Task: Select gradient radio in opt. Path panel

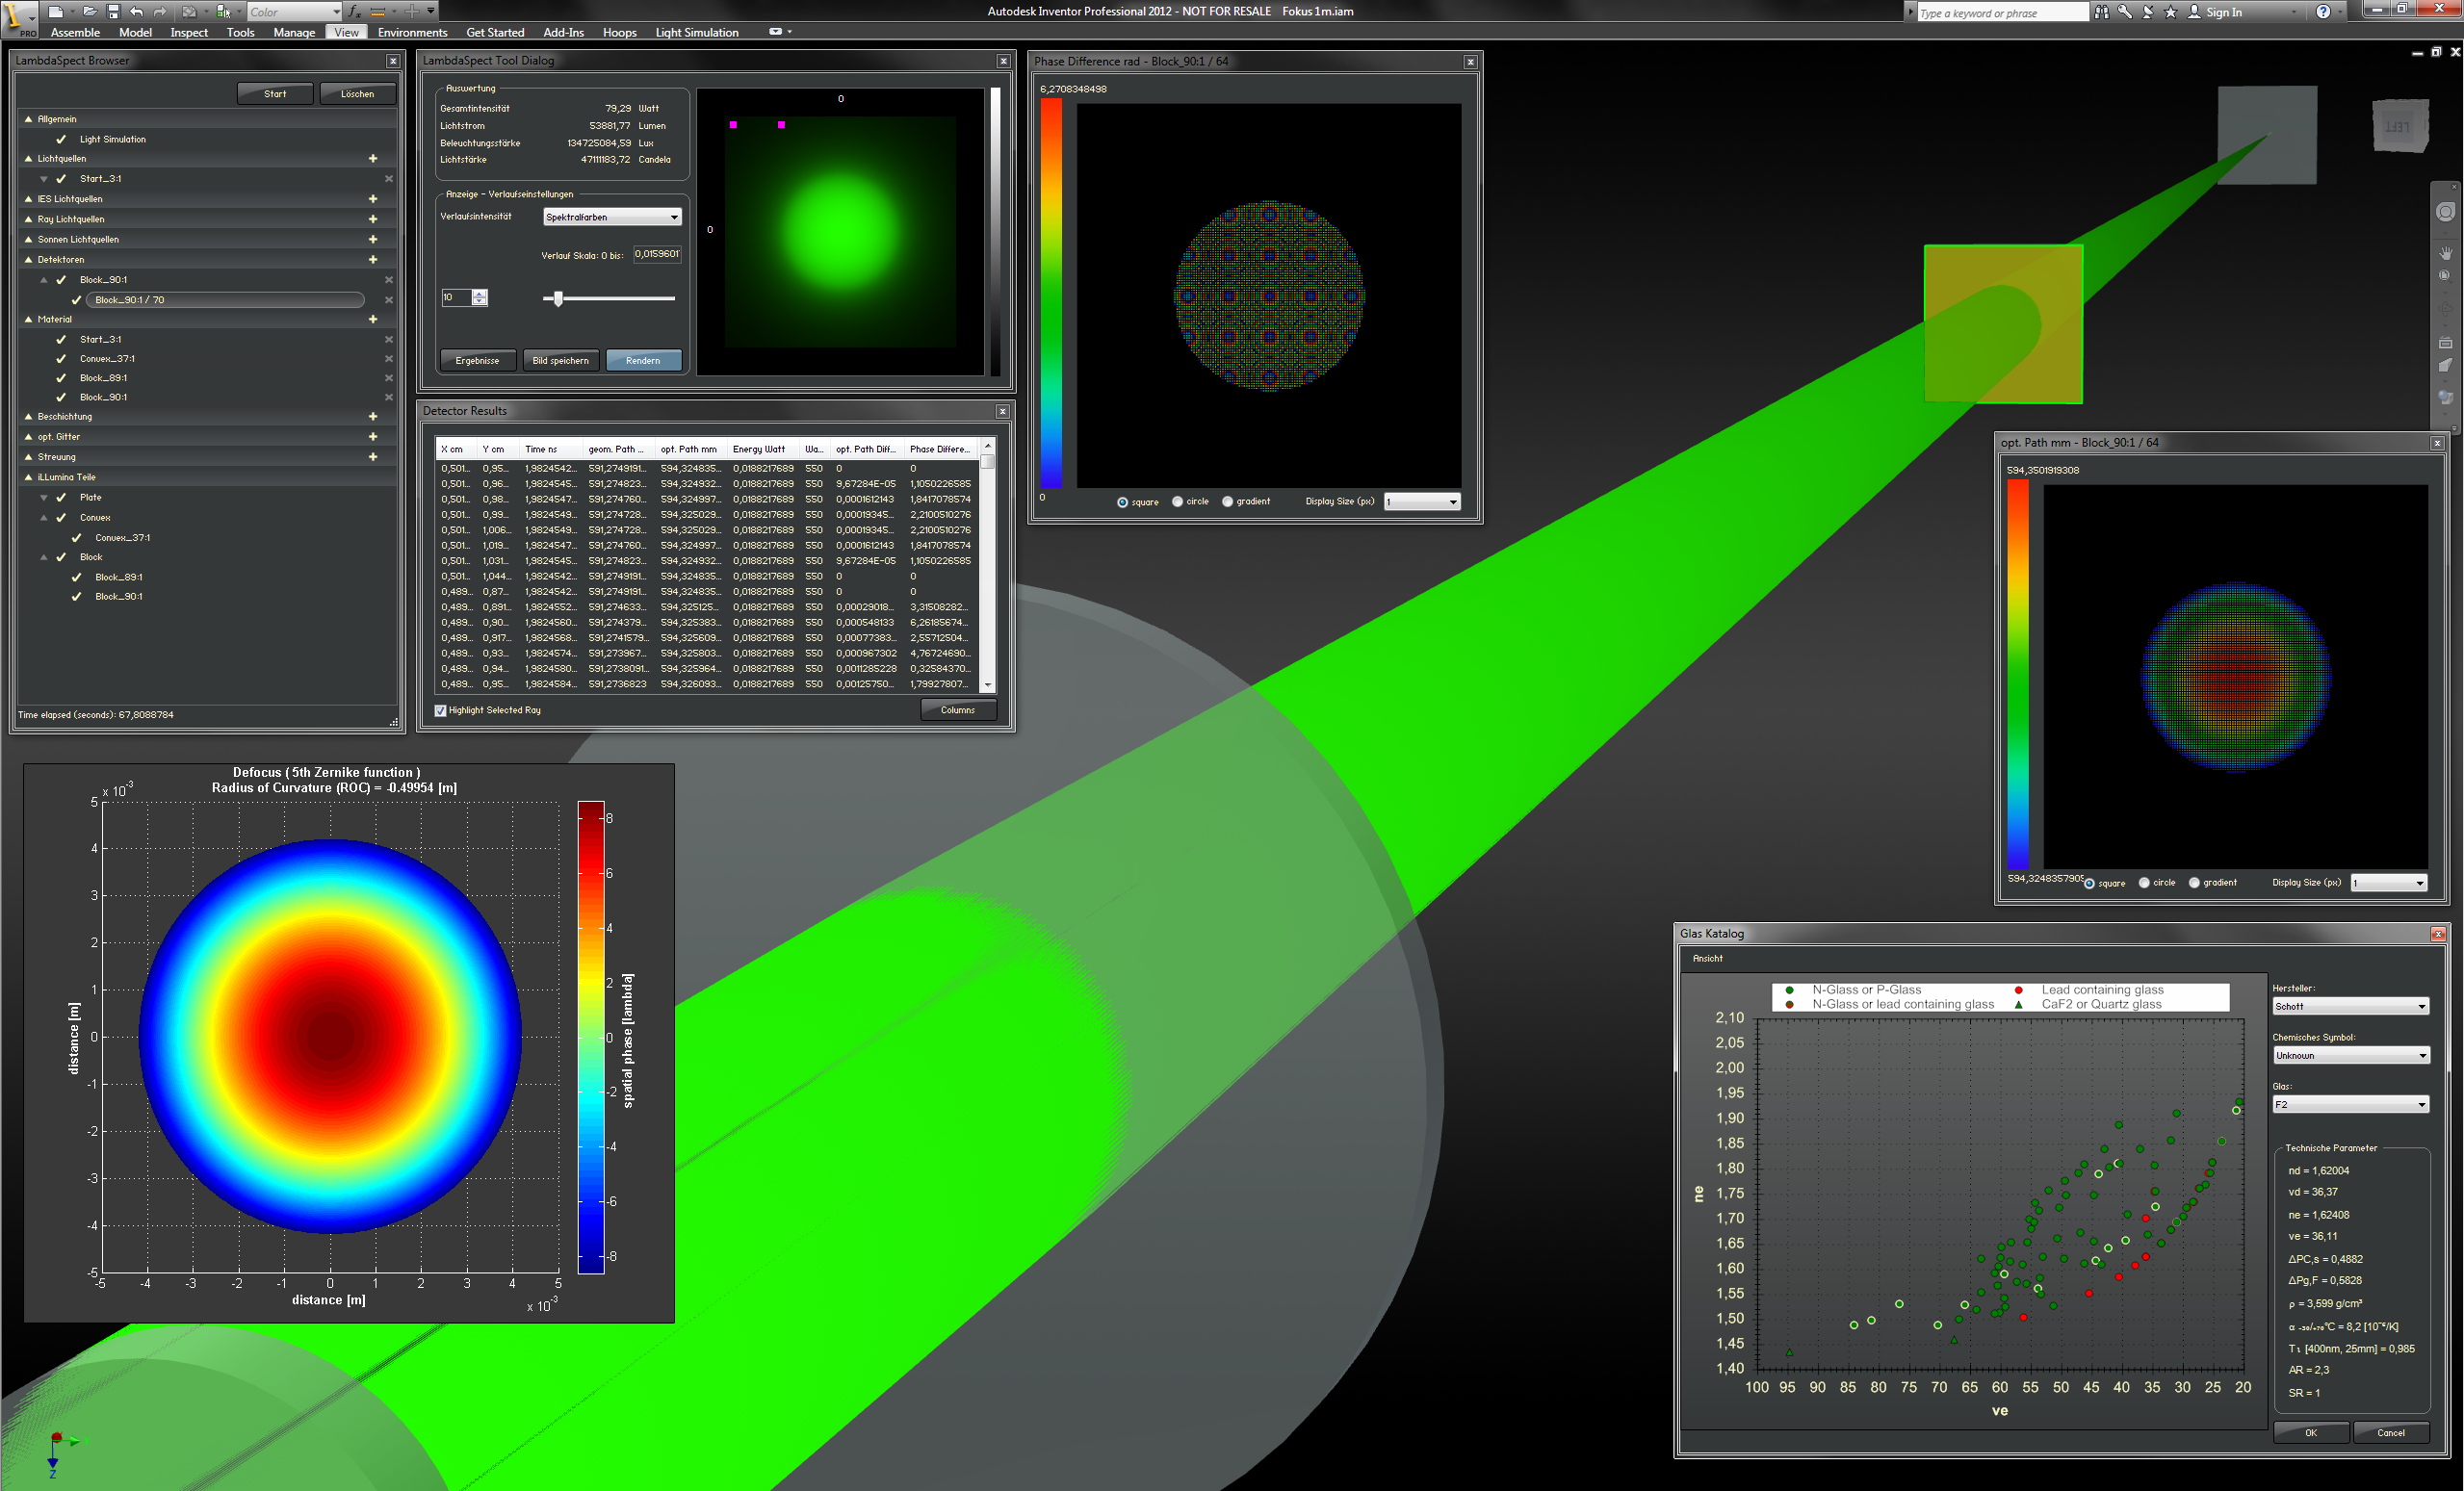Action: pyautogui.click(x=2194, y=883)
